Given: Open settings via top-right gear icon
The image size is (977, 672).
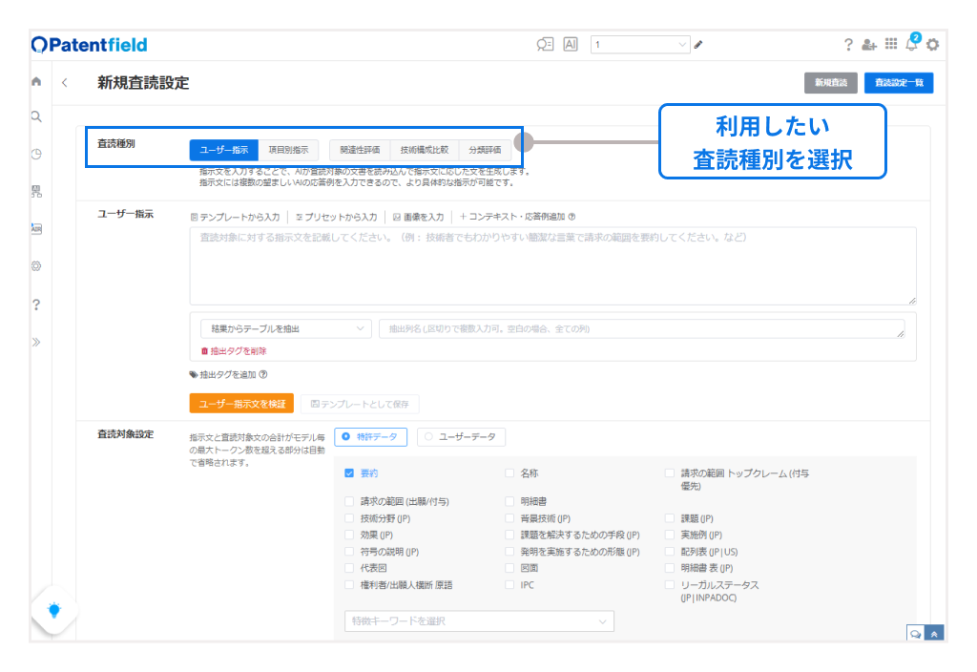Looking at the screenshot, I should (932, 45).
